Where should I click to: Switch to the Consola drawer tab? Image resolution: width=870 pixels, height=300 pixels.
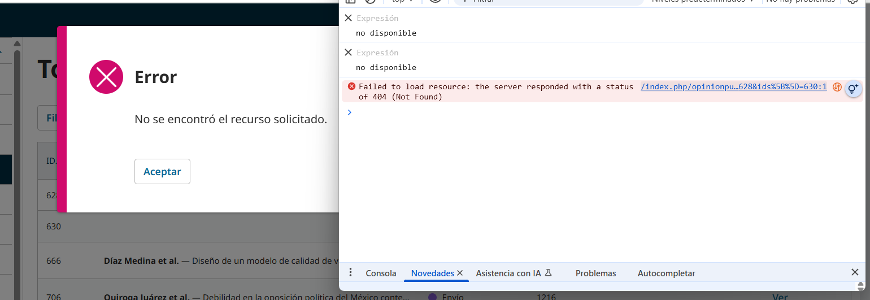click(x=381, y=273)
